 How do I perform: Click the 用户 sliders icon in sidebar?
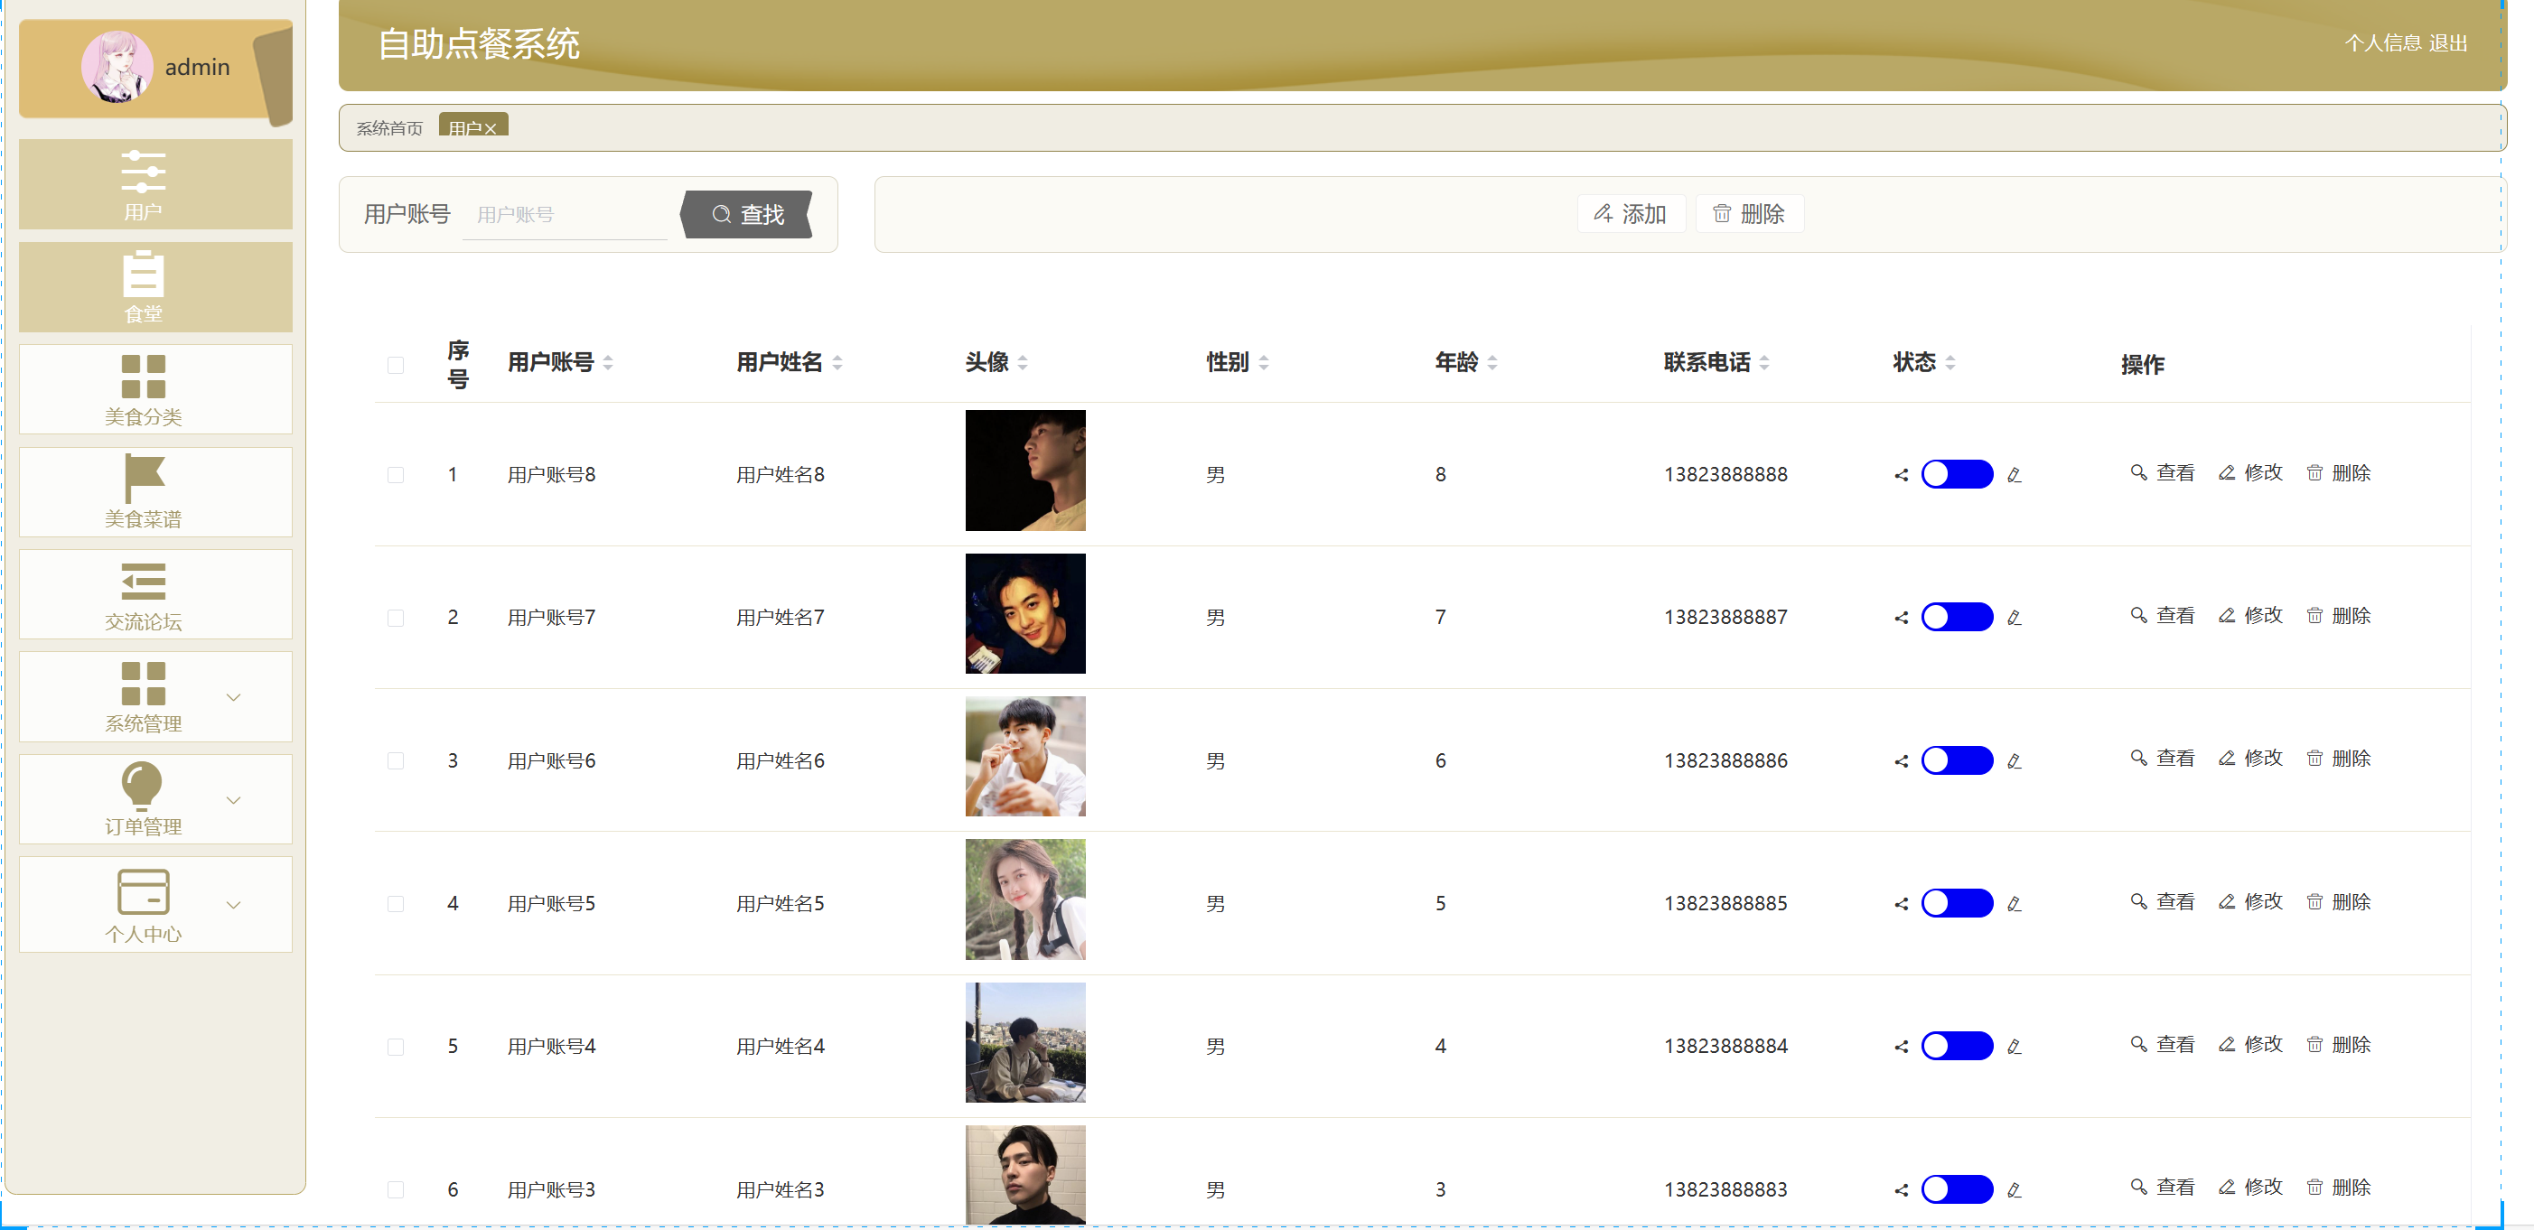143,171
